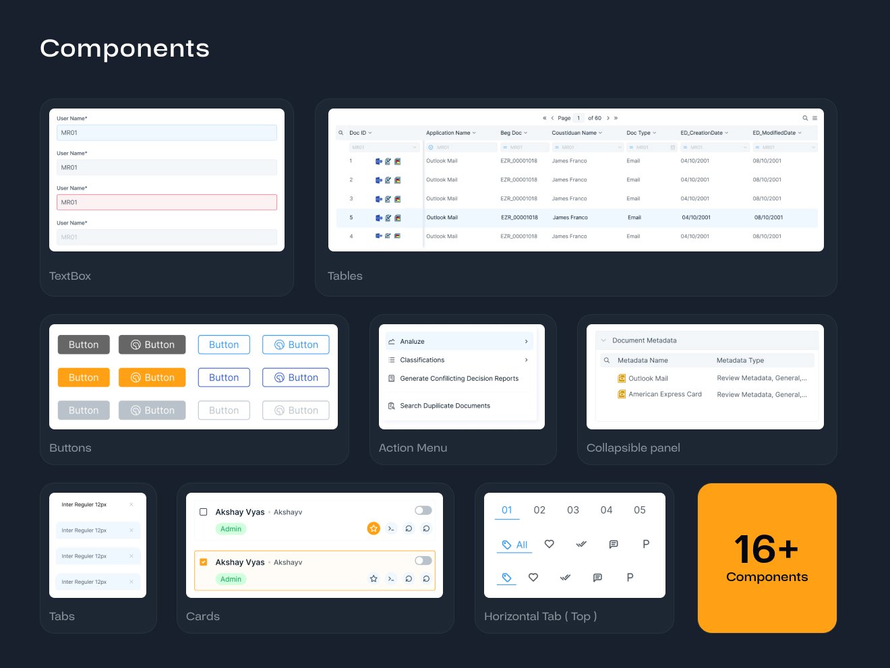890x668 pixels.
Task: Check the checkbox on the first Akshay Vyas card
Action: [203, 511]
